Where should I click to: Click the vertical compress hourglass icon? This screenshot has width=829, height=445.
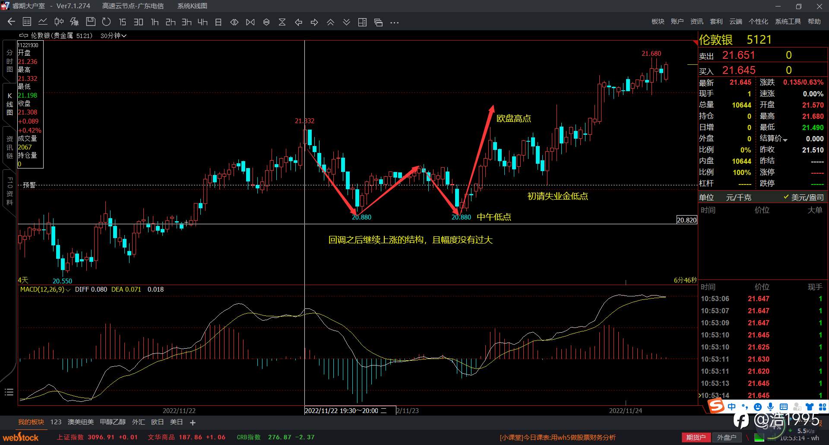282,22
